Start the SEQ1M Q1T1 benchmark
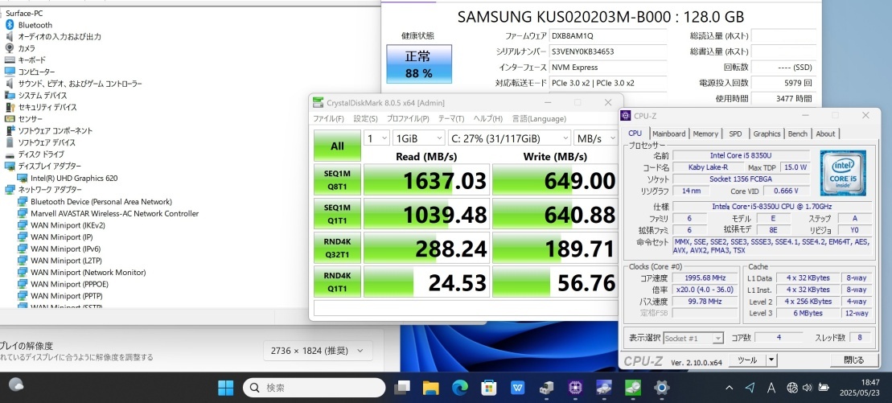The height and width of the screenshot is (403, 892). point(337,213)
